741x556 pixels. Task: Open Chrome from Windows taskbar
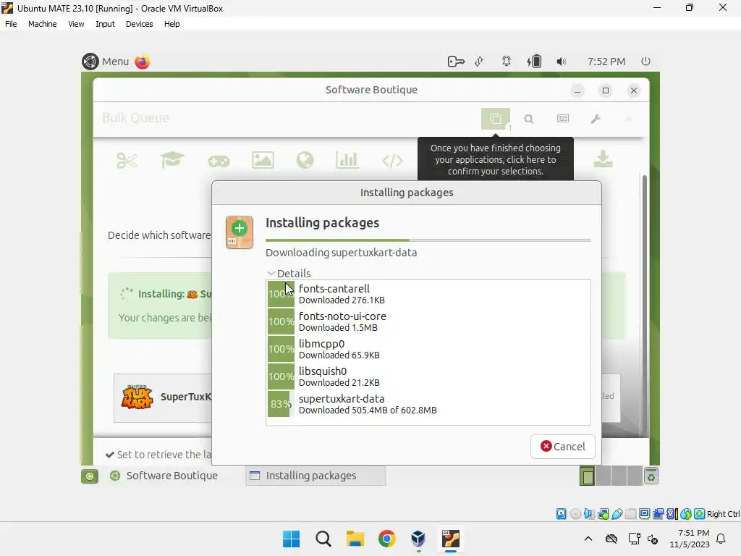pyautogui.click(x=386, y=539)
